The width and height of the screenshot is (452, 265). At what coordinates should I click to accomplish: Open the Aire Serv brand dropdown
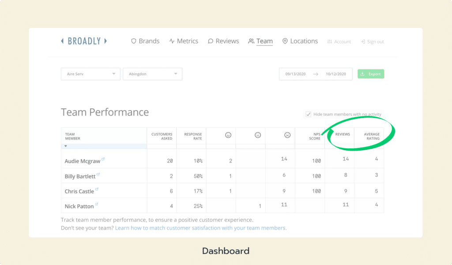coord(90,74)
